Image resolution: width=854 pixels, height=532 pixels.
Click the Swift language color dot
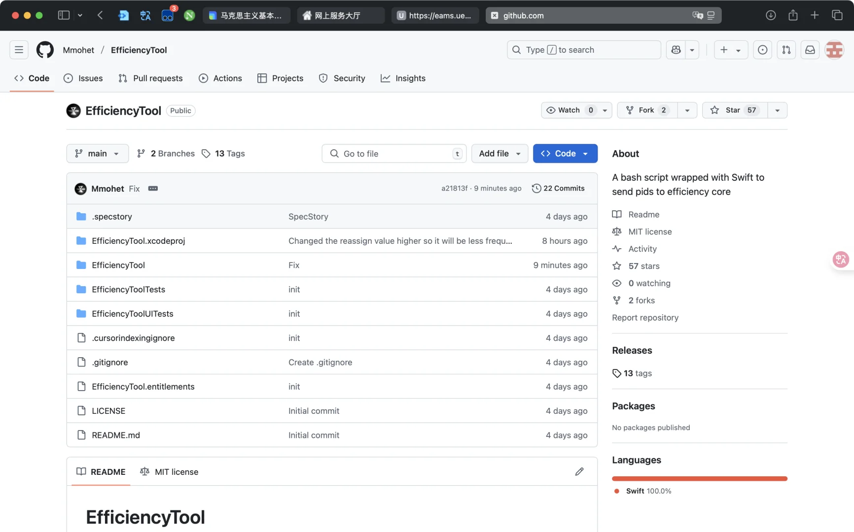click(x=617, y=491)
